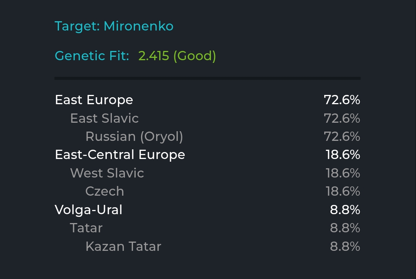Click the Target: Mironenko heading

114,26
